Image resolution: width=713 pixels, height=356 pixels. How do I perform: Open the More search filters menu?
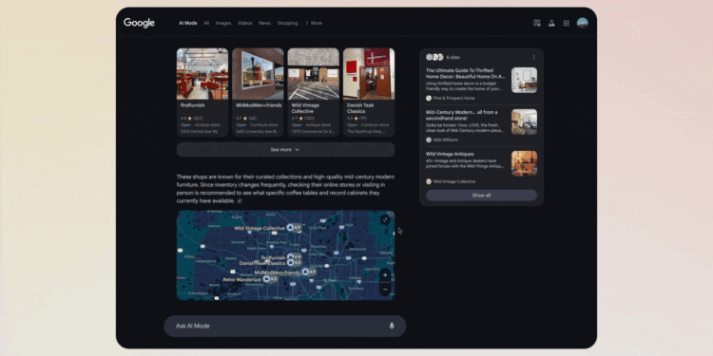(x=314, y=23)
